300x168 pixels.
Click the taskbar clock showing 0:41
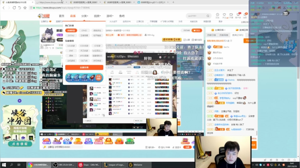click(x=292, y=165)
